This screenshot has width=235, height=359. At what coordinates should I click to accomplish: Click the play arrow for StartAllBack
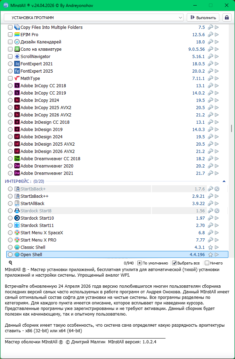(x=217, y=204)
